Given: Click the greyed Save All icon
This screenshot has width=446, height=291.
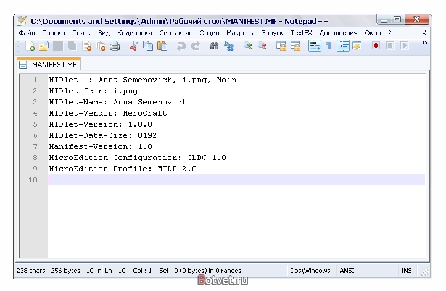Looking at the screenshot, I should coord(72,46).
